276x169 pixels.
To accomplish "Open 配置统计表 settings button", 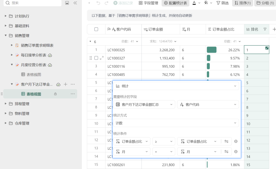I will pyautogui.click(x=175, y=3).
